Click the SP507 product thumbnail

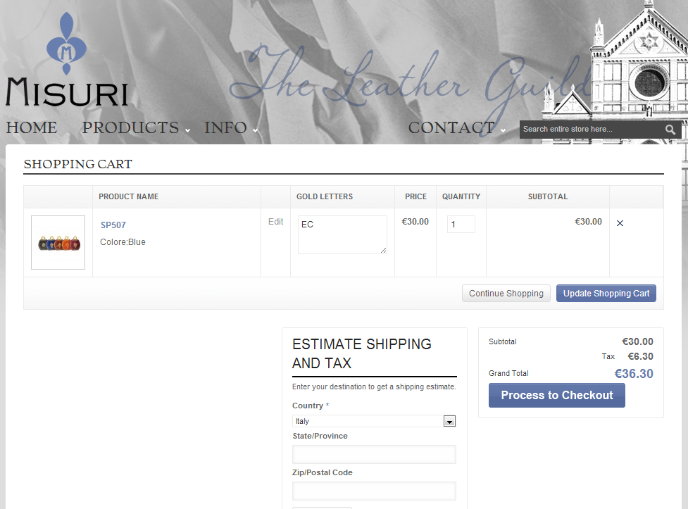click(58, 242)
